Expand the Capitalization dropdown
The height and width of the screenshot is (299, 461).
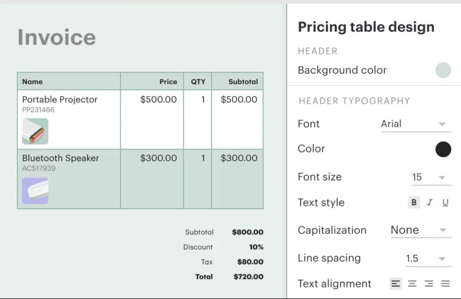[420, 230]
